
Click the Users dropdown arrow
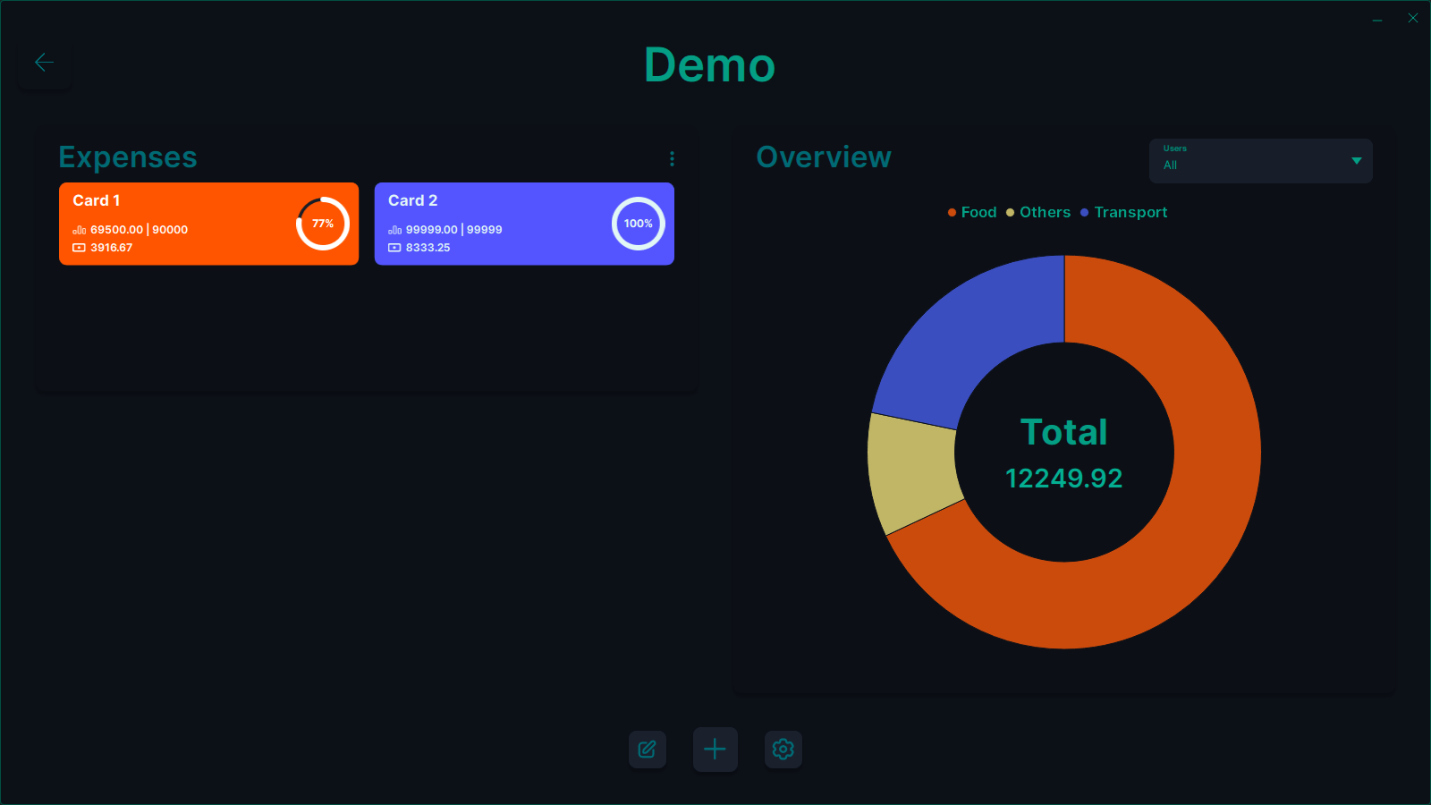tap(1356, 161)
